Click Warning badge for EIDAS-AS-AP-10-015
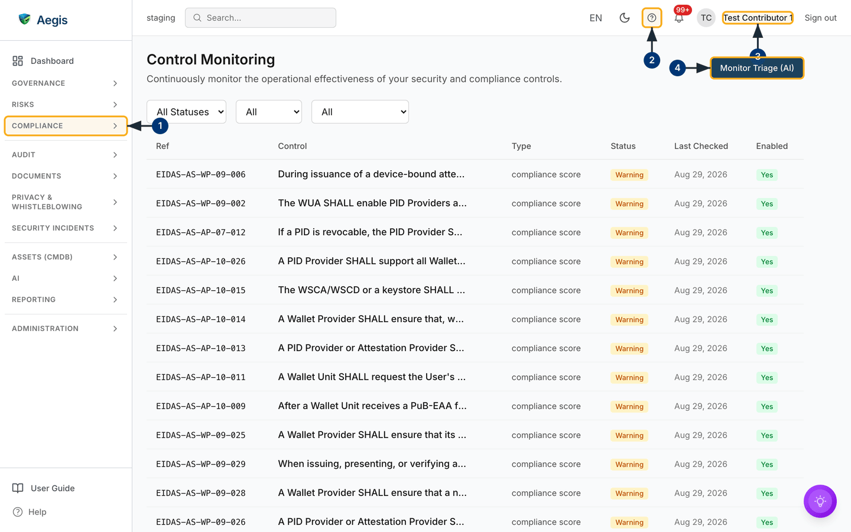 point(629,291)
